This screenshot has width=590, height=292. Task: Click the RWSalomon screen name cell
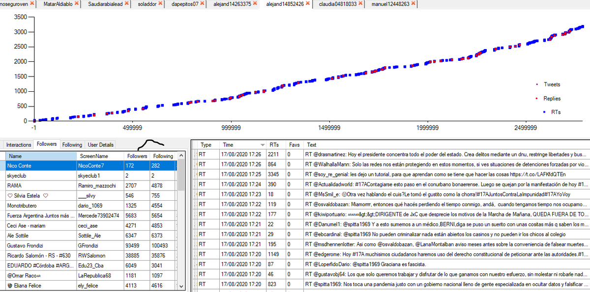(100, 256)
